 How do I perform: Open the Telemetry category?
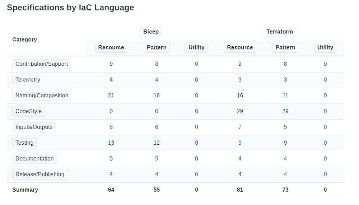(28, 80)
